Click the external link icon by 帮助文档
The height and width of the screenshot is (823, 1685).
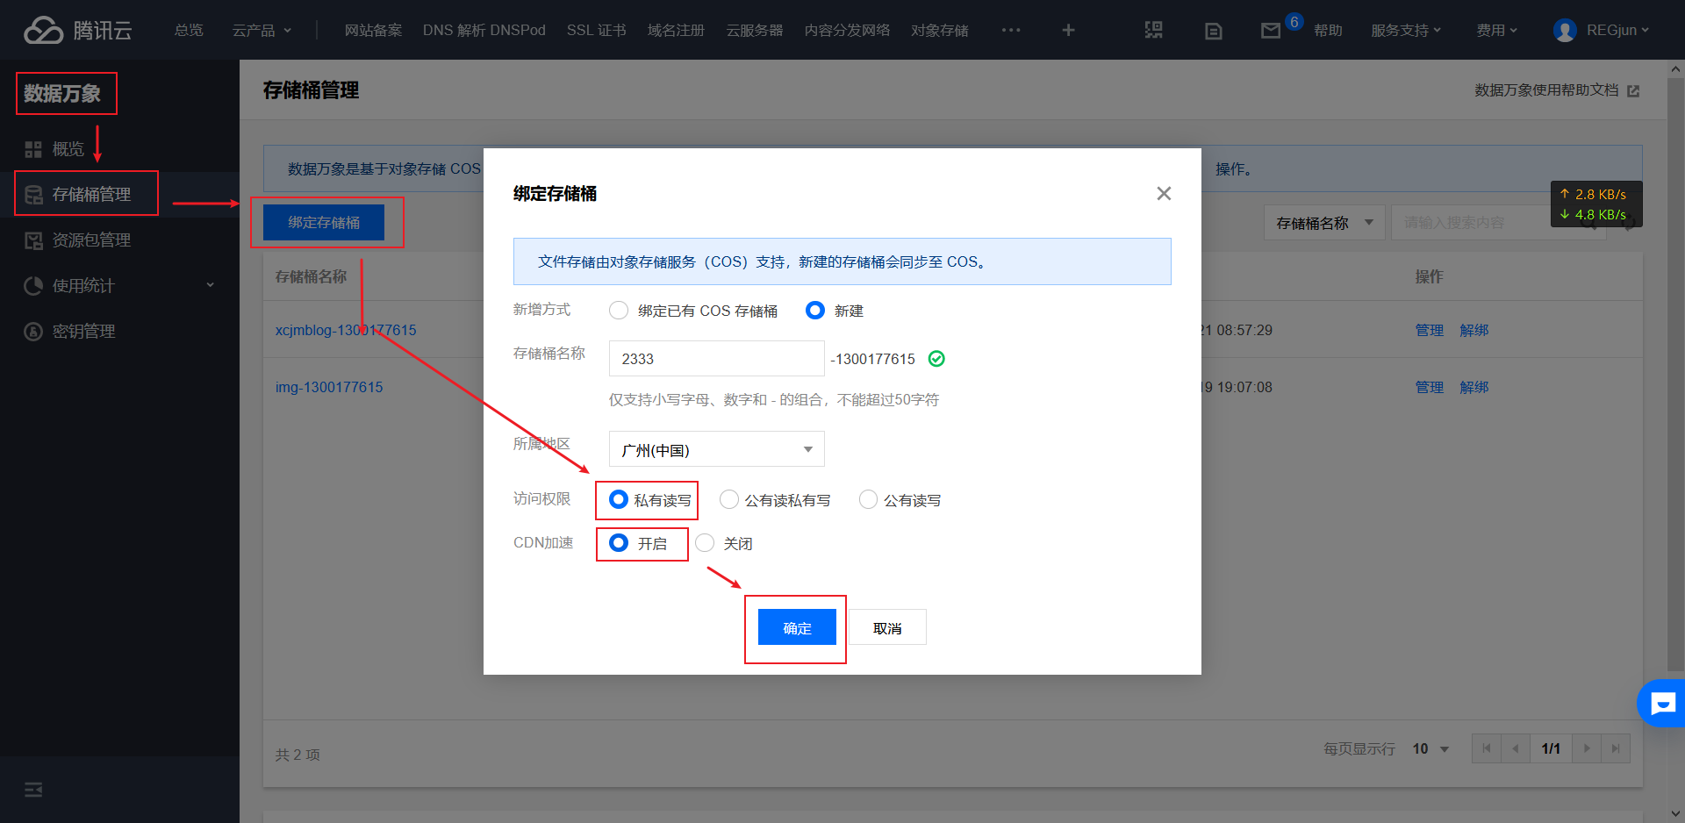click(x=1633, y=90)
